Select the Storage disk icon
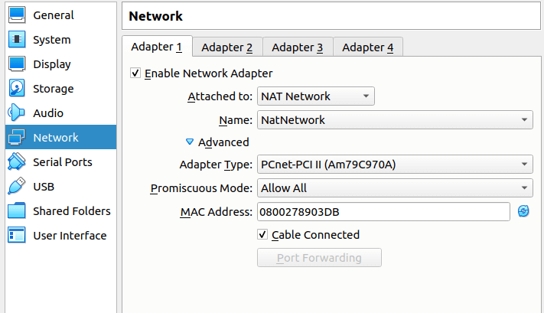 pyautogui.click(x=17, y=88)
